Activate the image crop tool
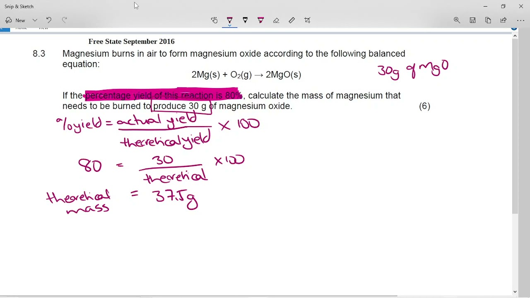This screenshot has height=298, width=530. coord(307,20)
